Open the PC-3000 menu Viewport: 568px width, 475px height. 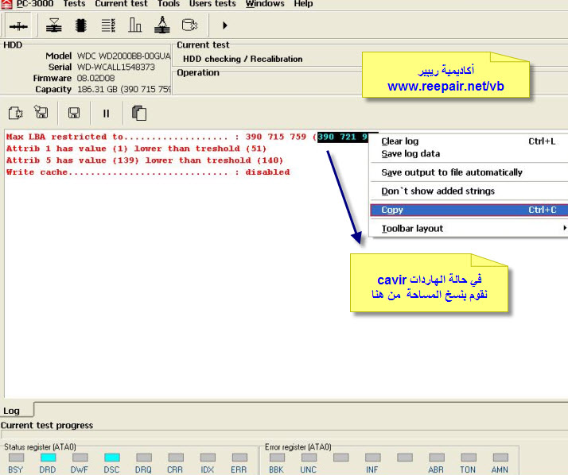35,4
